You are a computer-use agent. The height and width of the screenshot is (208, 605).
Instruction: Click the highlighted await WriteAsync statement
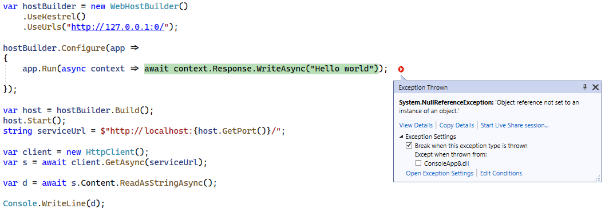(262, 69)
